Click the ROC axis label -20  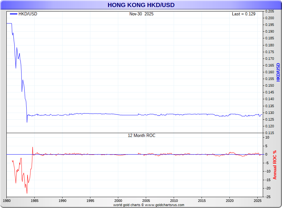[268, 188]
